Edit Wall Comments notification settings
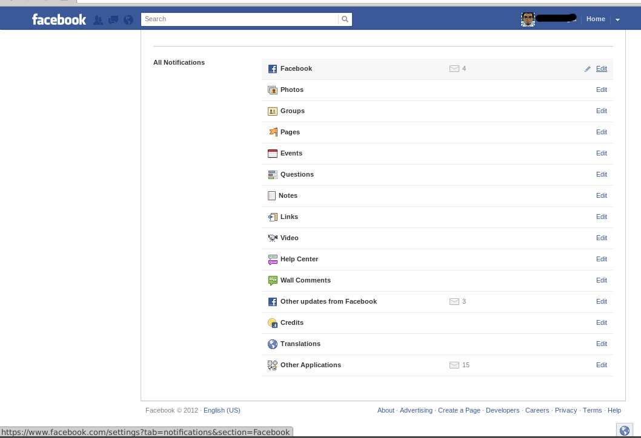 coord(602,281)
